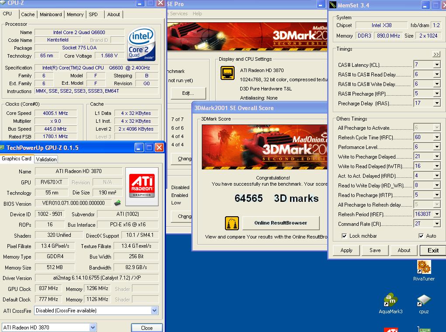This screenshot has width=446, height=332.
Task: Open the Help menu in 3DMark
Action: pyautogui.click(x=197, y=14)
